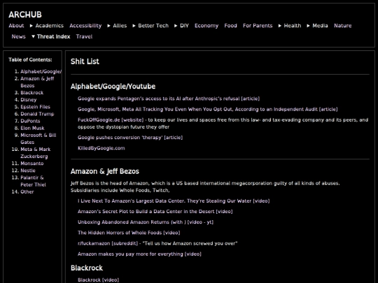Collapse the Threat Index submenu arrow
Viewport: 378px width, 283px height.
click(x=34, y=36)
